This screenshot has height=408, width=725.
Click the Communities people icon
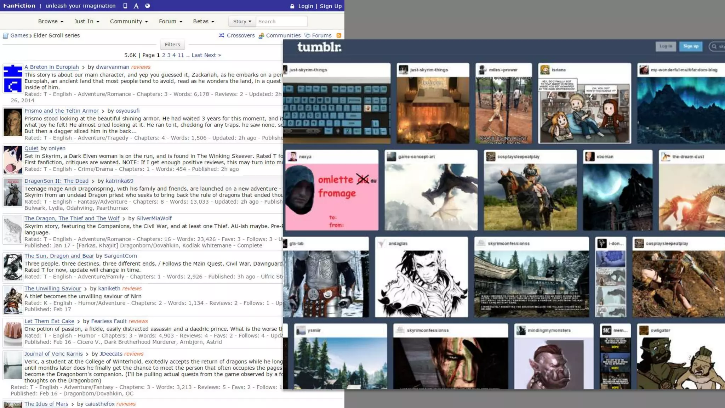click(x=261, y=35)
